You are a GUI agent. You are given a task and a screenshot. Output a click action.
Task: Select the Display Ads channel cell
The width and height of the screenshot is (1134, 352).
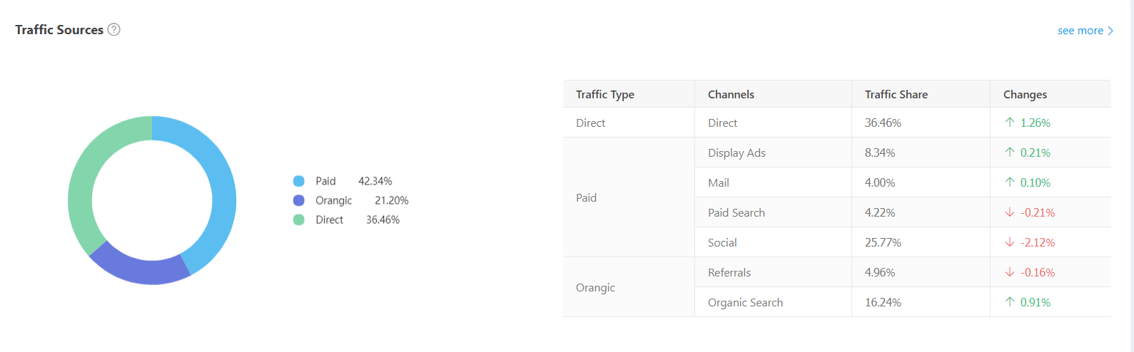[736, 153]
